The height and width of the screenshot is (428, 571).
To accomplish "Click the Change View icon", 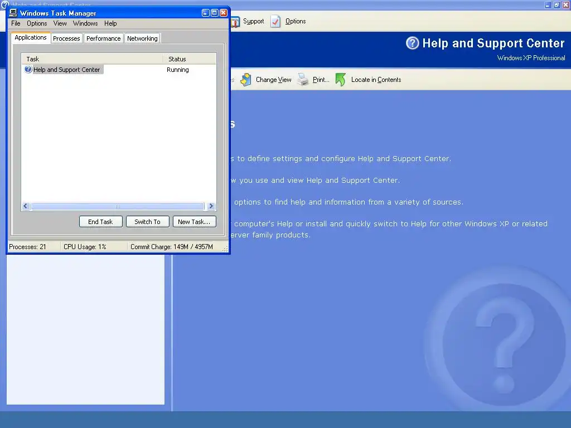I will point(246,79).
